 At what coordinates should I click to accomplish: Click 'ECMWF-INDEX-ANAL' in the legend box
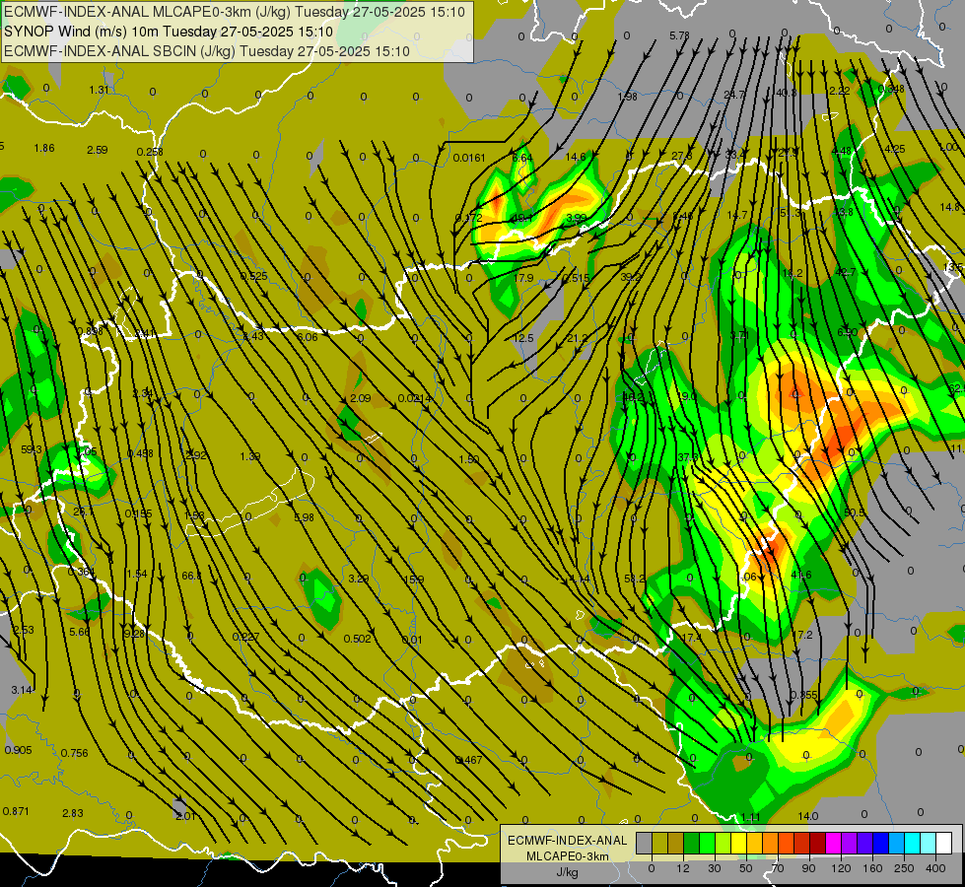pos(568,841)
